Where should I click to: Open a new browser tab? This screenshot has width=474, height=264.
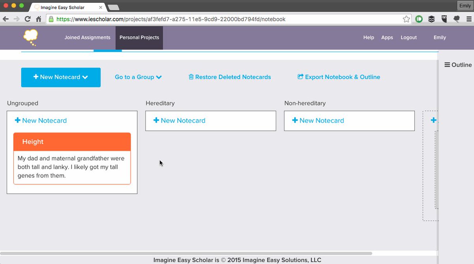[x=113, y=7]
